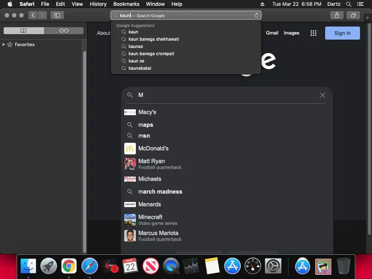Click the Safari address bar field
This screenshot has width=372, height=279.
(x=186, y=15)
